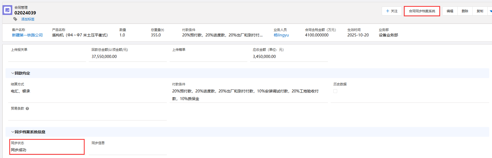This screenshot has width=492, height=158.
Task: Click the help icon next to 贸易条款
Action: 27,109
